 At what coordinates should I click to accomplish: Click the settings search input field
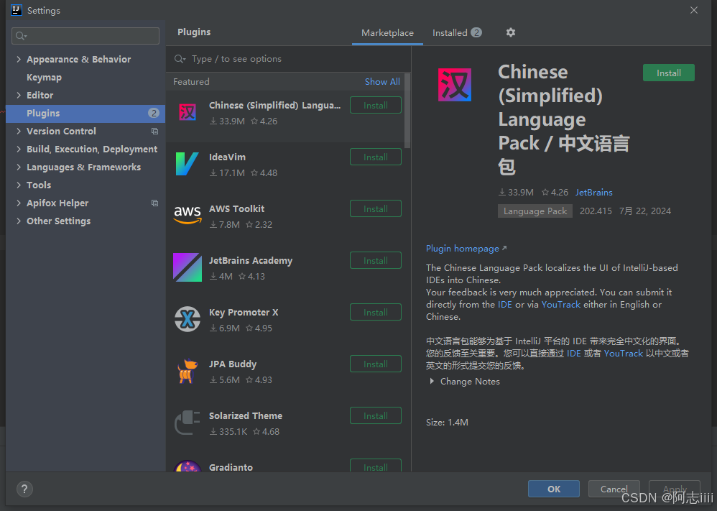point(85,36)
